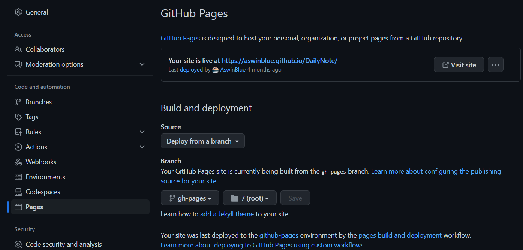
Task: Navigate to Webhooks settings
Action: pos(80,162)
